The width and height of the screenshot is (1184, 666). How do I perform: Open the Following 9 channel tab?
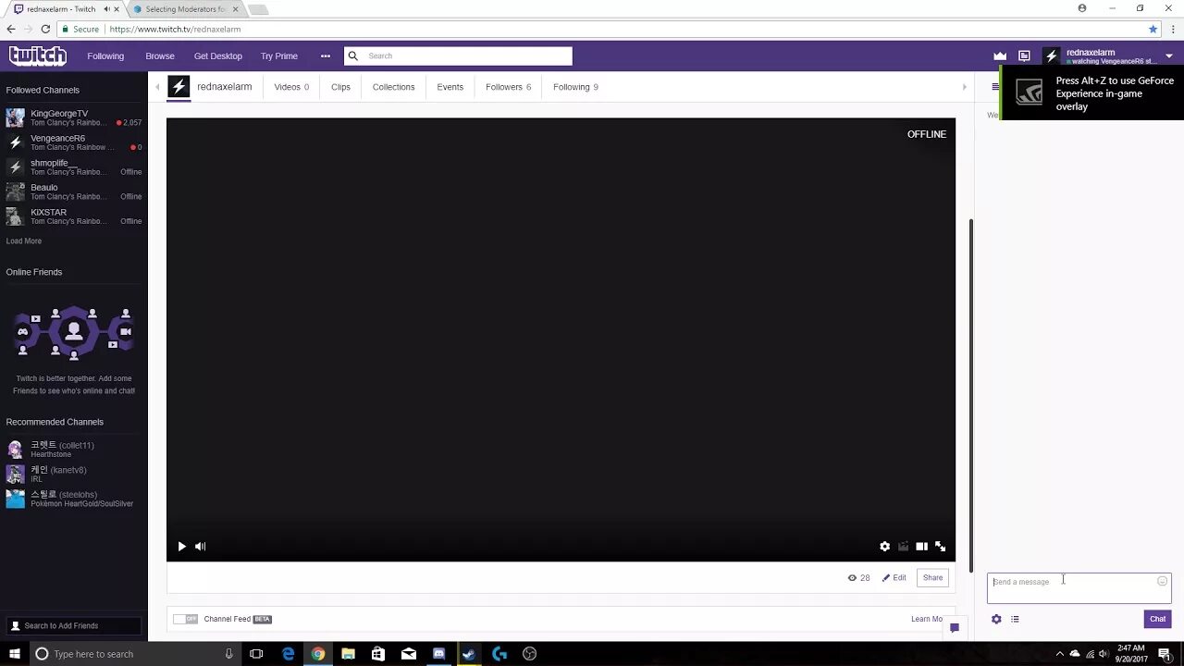(575, 87)
